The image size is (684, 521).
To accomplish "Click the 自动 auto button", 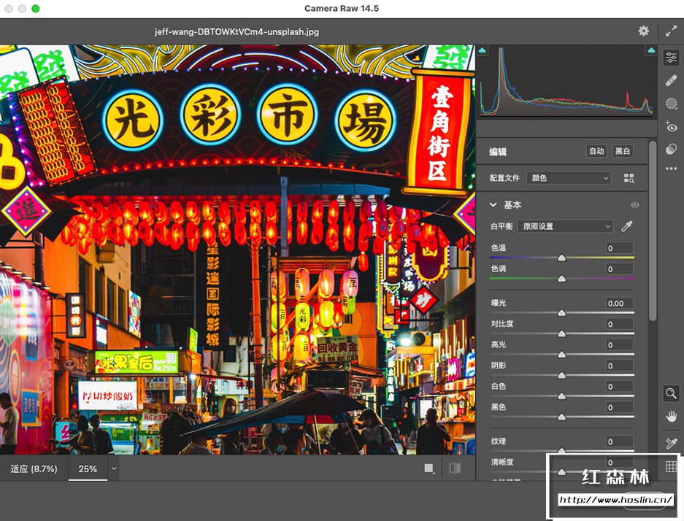I will click(x=596, y=151).
